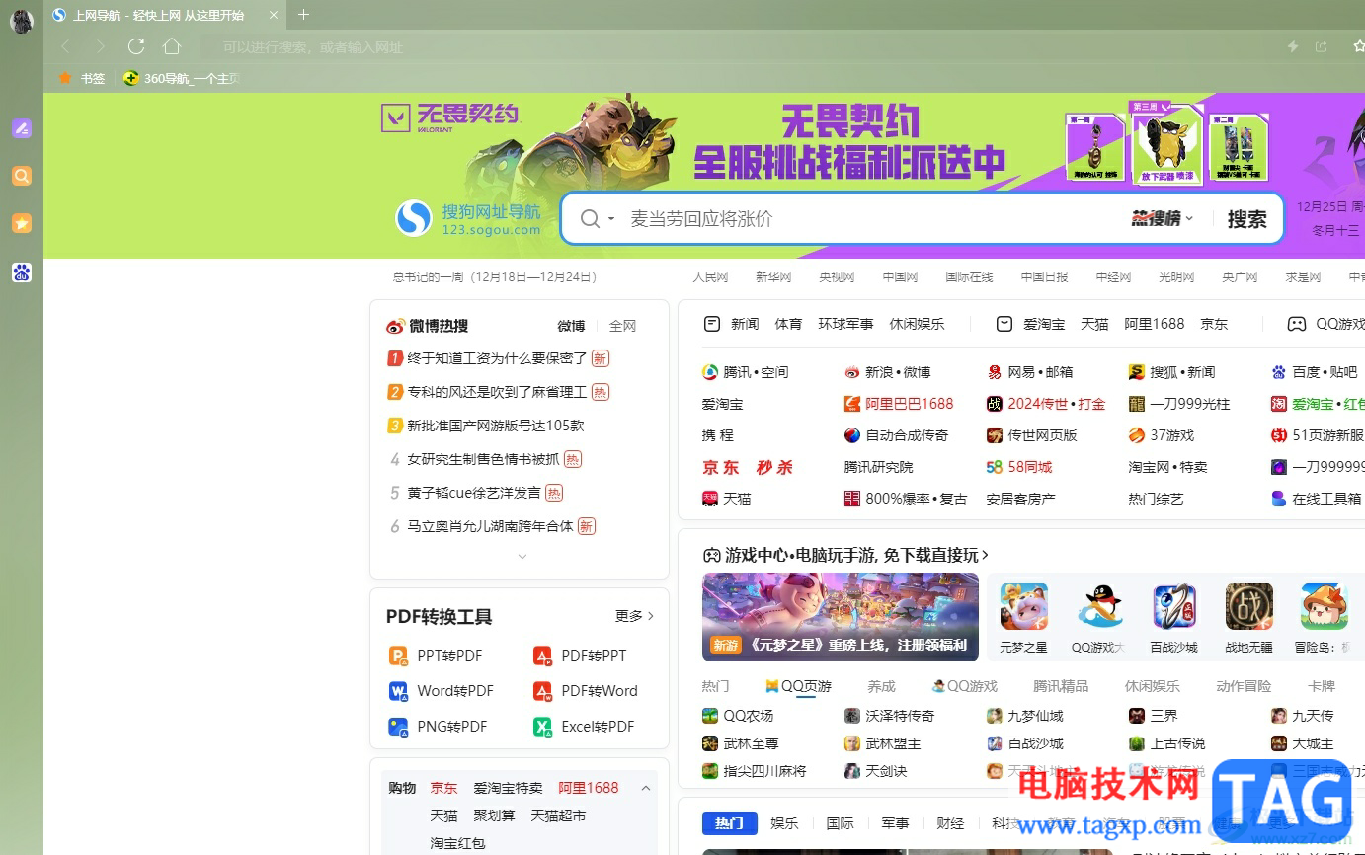
Task: Go back with the browser back arrow
Action: [65, 46]
